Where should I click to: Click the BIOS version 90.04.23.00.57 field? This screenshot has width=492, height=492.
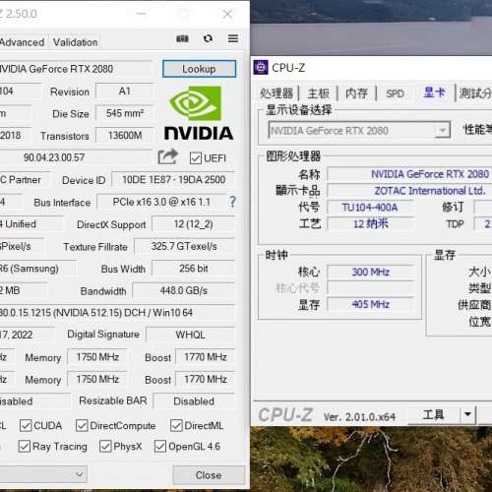pyautogui.click(x=76, y=157)
